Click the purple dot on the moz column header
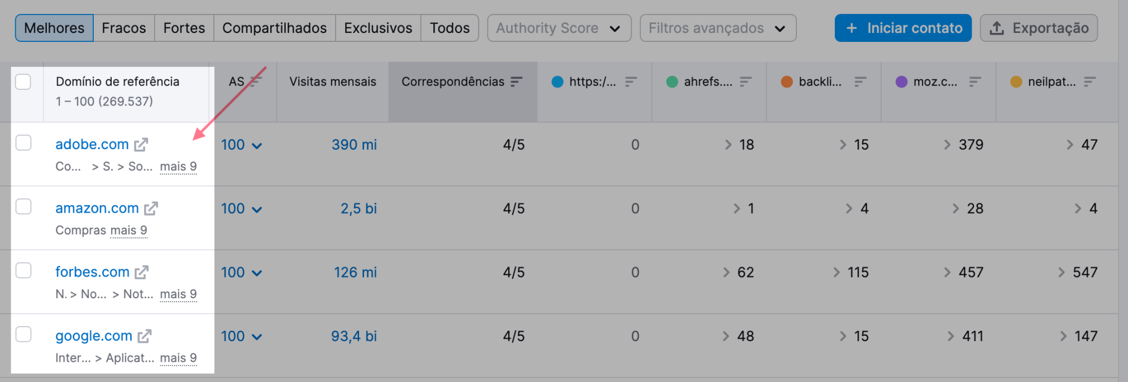The height and width of the screenshot is (382, 1128). [901, 82]
